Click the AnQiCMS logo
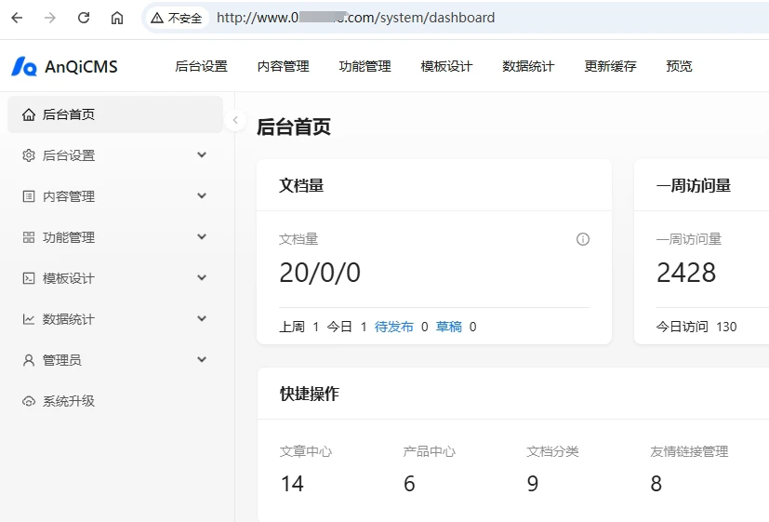This screenshot has height=522, width=769. click(x=64, y=66)
